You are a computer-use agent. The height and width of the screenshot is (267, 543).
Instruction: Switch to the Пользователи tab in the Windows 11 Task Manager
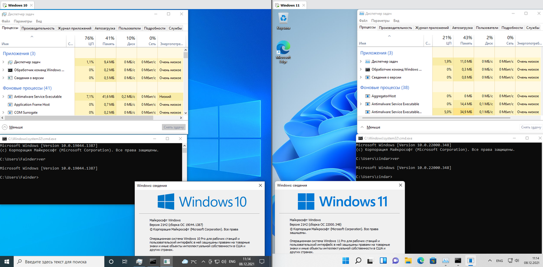[487, 28]
